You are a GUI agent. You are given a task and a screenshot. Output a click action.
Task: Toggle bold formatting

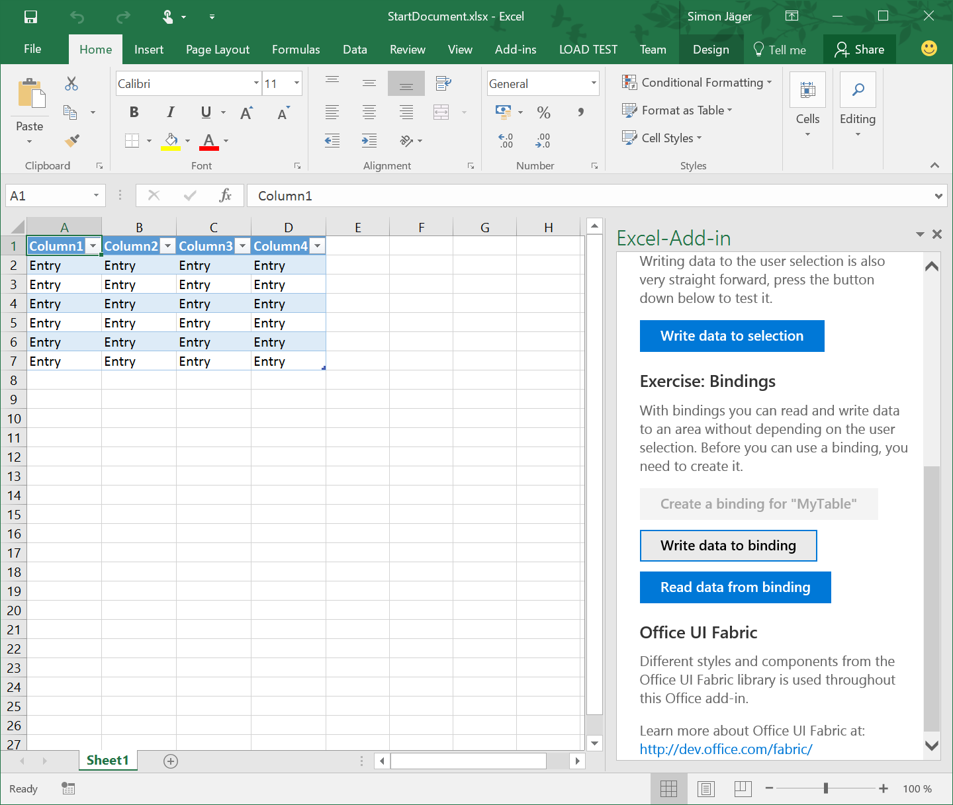click(134, 112)
